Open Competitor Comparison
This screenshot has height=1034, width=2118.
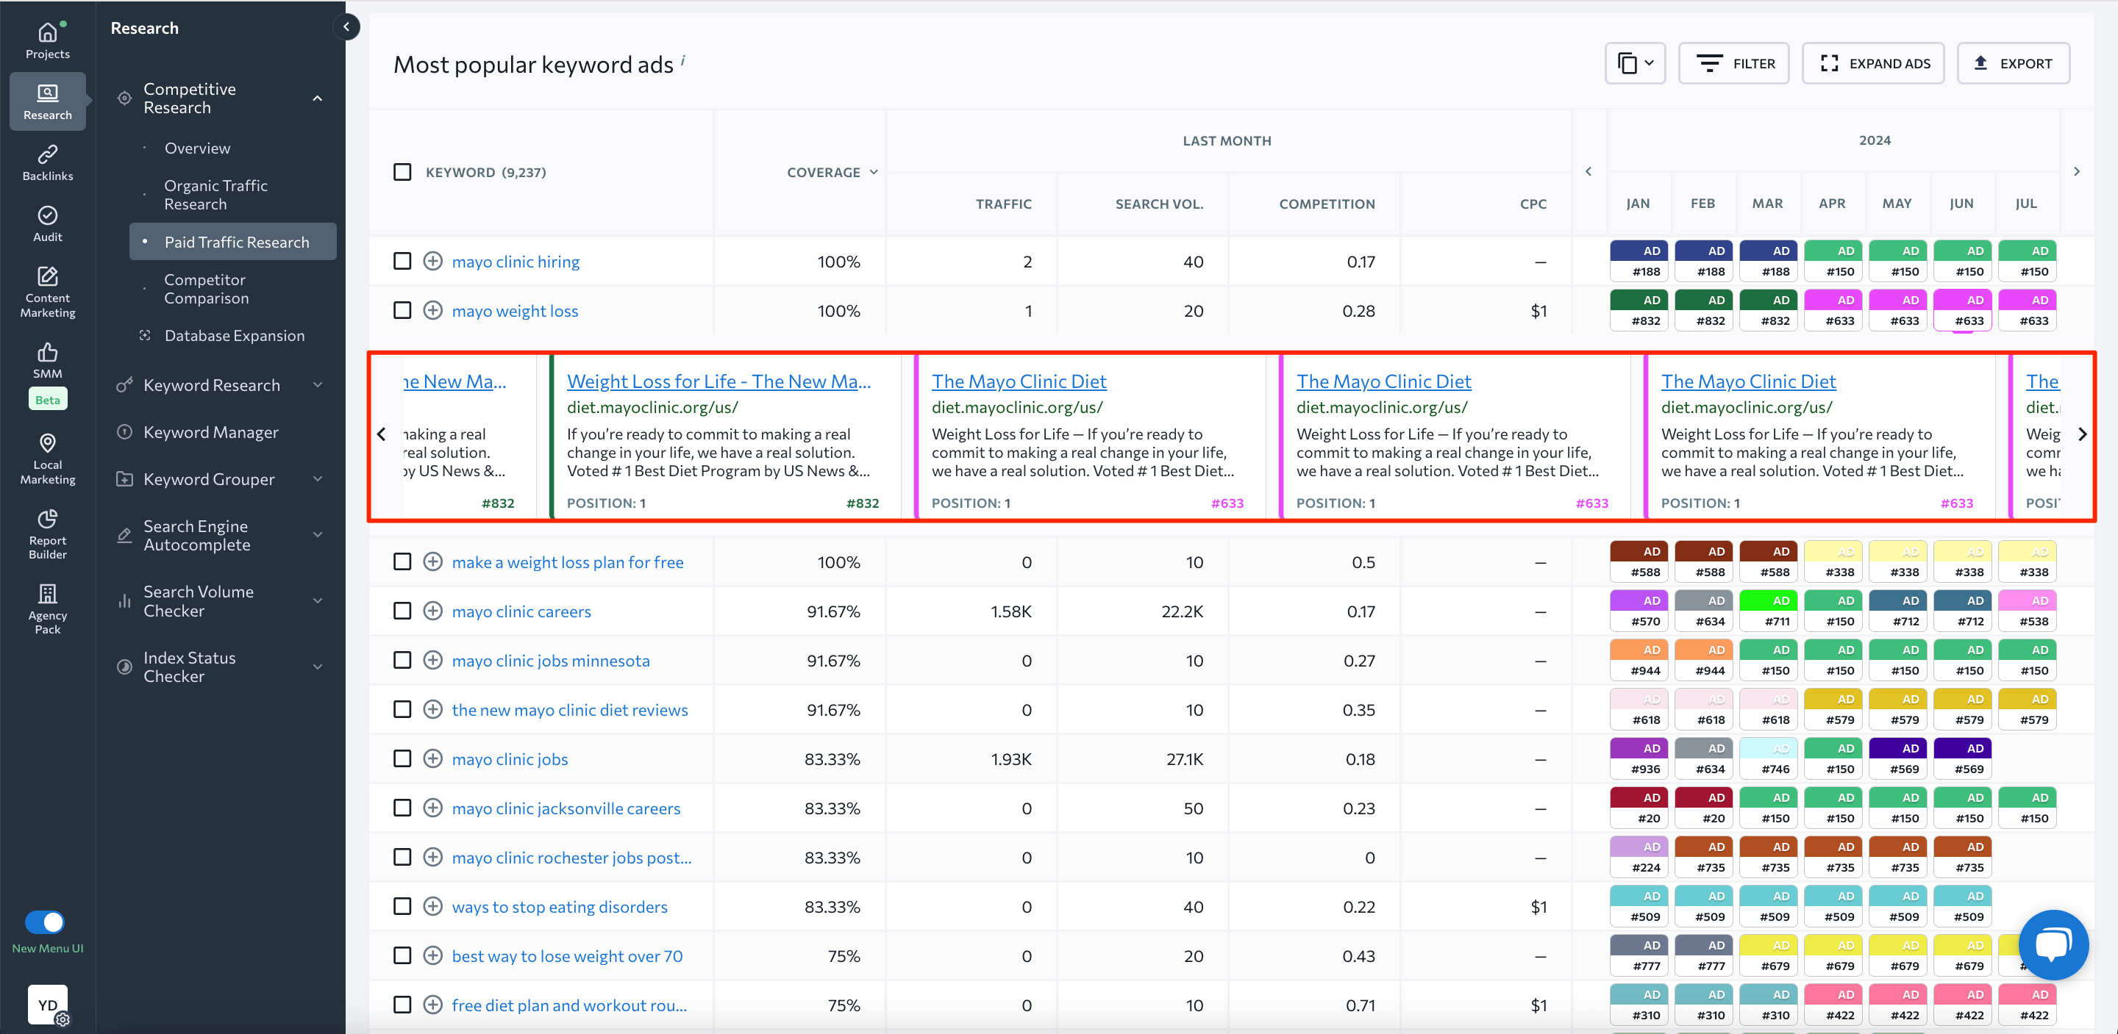click(206, 290)
